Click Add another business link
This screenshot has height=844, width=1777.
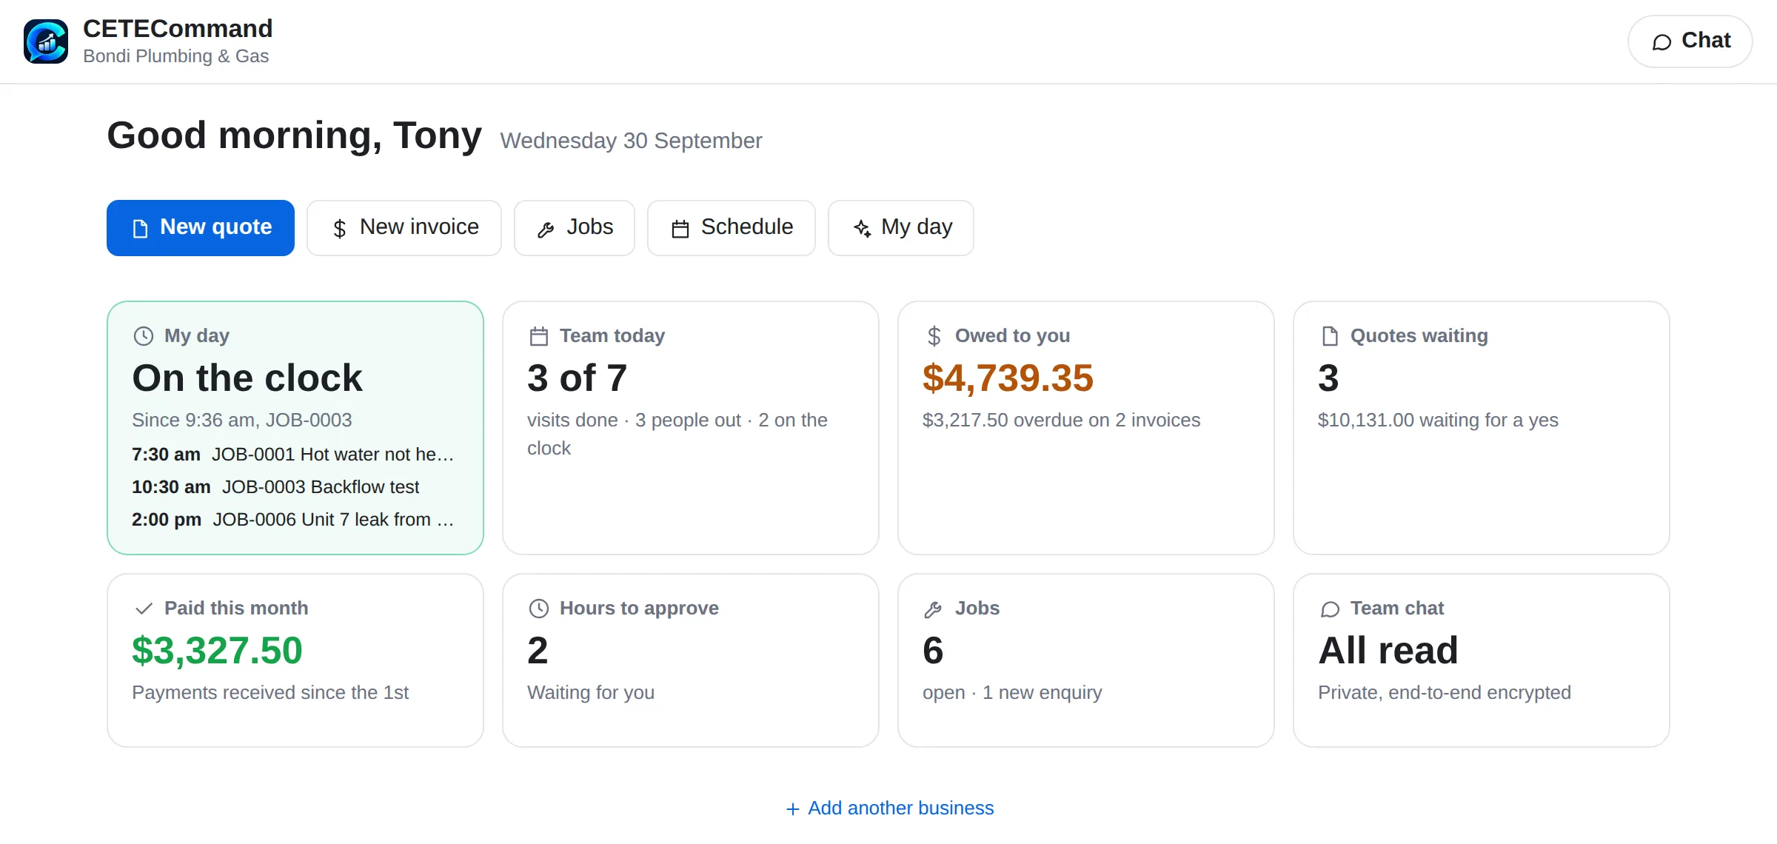890,808
